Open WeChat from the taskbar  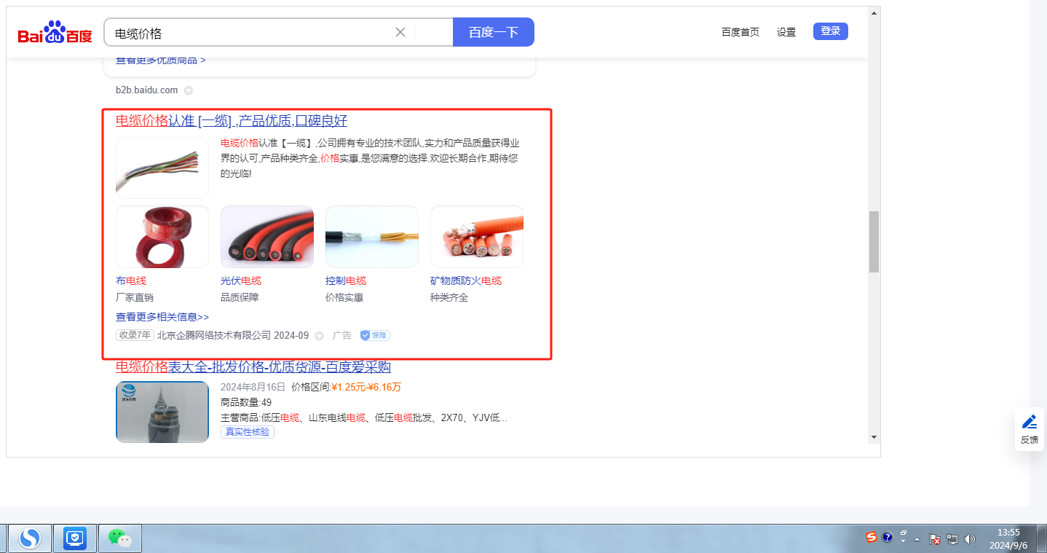click(x=120, y=538)
